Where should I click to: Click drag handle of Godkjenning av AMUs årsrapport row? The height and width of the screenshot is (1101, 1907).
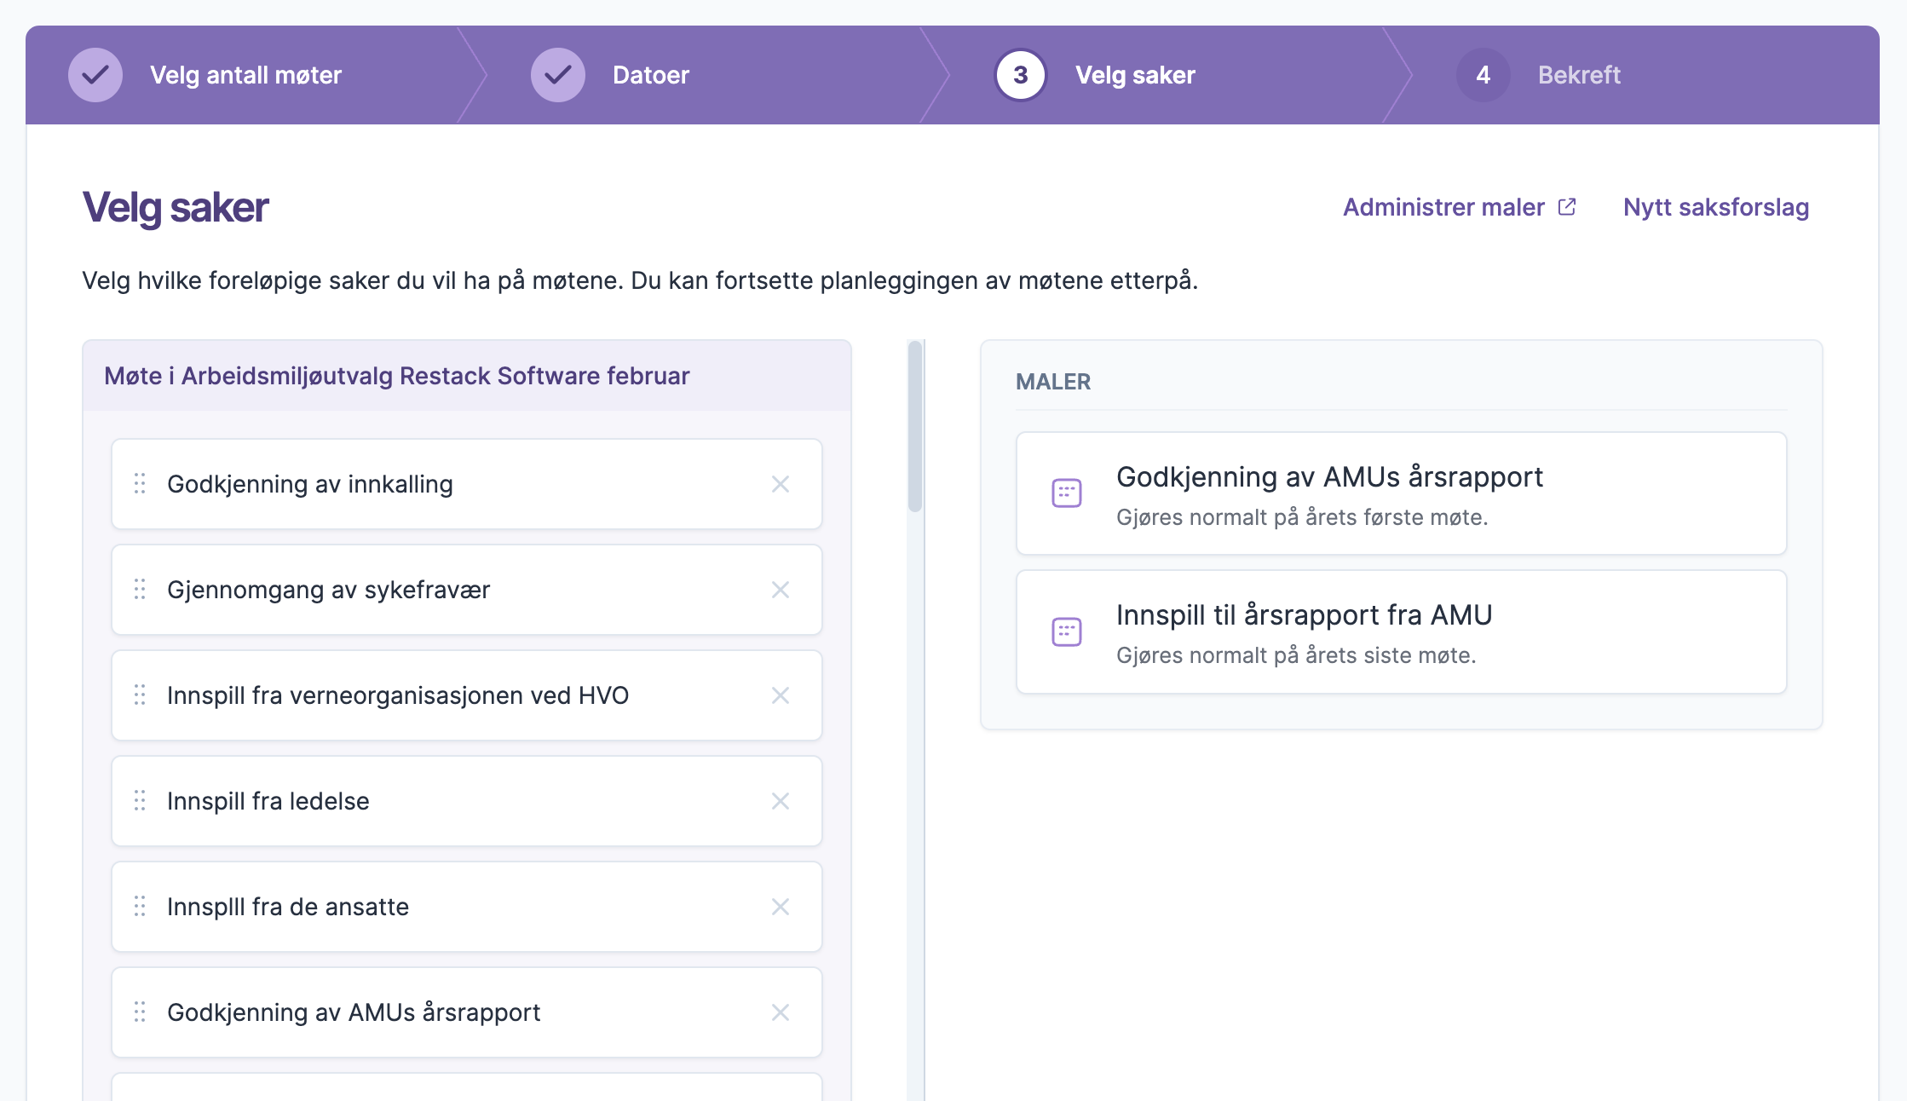[x=140, y=1012]
